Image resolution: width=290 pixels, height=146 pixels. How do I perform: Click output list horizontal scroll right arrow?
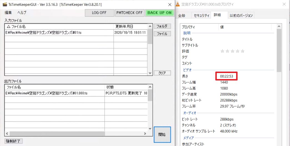pos(145,134)
